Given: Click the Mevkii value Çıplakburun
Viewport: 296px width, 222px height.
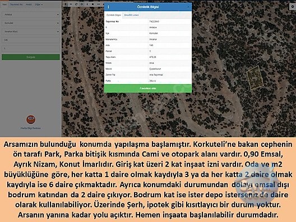Looking at the screenshot, I should click(x=155, y=69).
